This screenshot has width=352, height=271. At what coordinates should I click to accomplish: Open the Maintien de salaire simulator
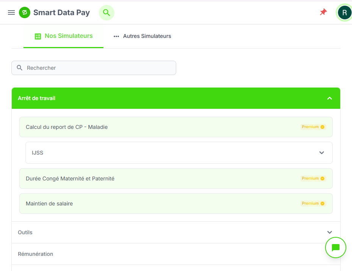[49, 204]
